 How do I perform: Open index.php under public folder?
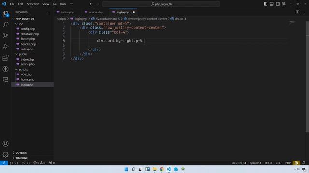27,59
